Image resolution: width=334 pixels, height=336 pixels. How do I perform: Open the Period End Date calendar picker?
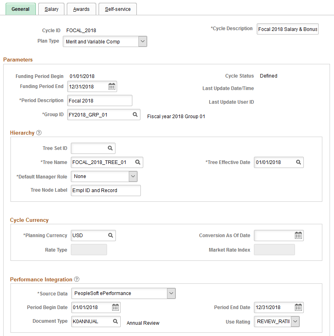click(x=298, y=307)
